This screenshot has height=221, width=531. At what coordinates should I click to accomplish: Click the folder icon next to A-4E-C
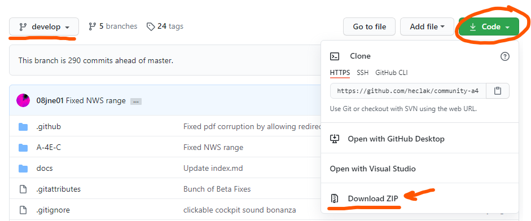click(23, 148)
